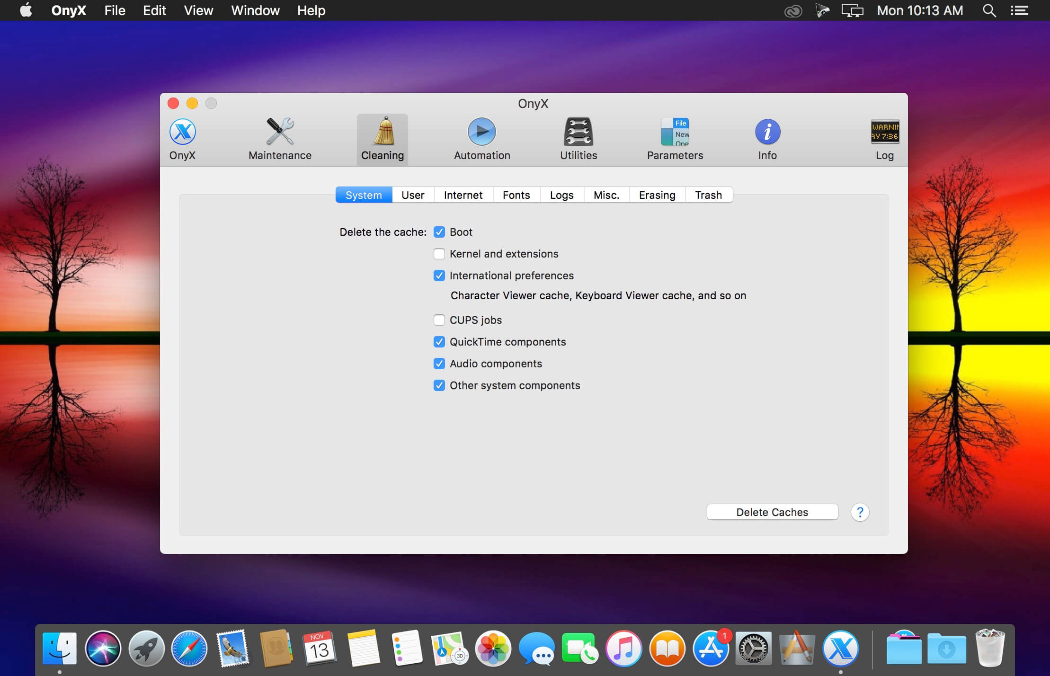Open the OnyX application menu

pos(69,10)
